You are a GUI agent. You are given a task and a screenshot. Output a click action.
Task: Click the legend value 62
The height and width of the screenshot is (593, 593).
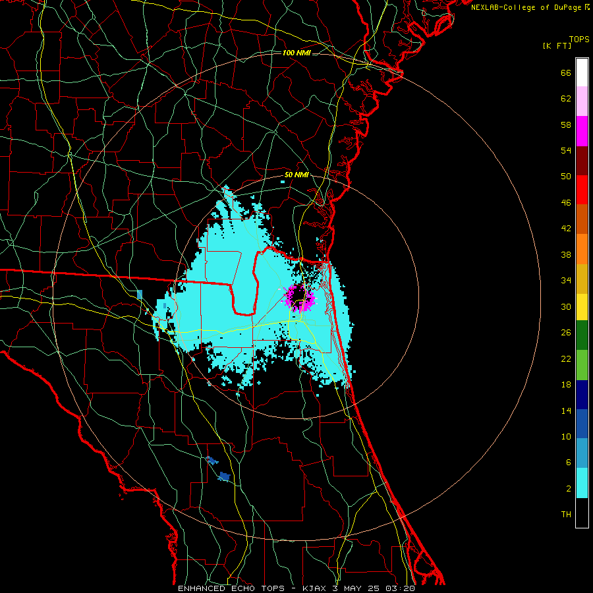point(566,99)
